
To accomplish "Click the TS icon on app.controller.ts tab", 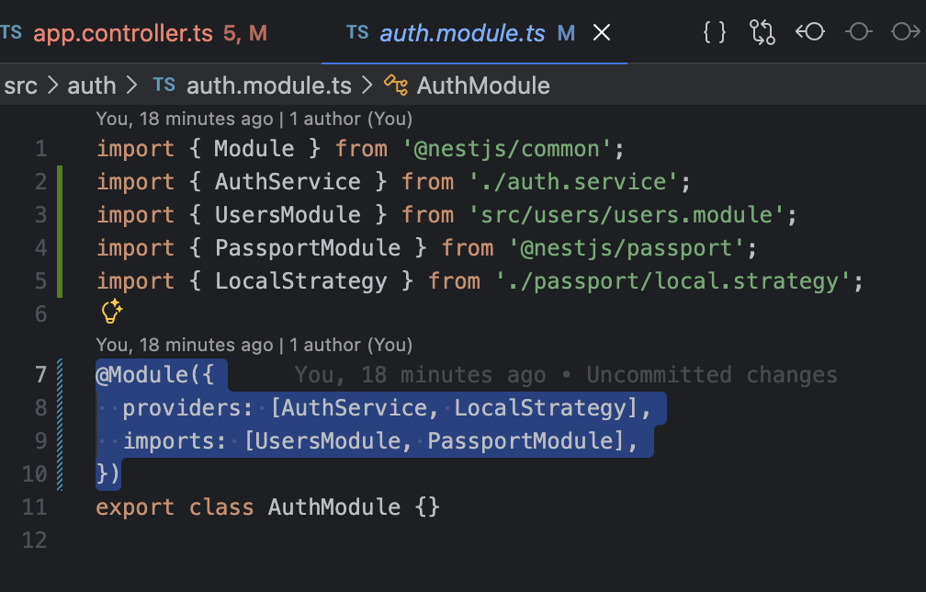I will pyautogui.click(x=12, y=33).
